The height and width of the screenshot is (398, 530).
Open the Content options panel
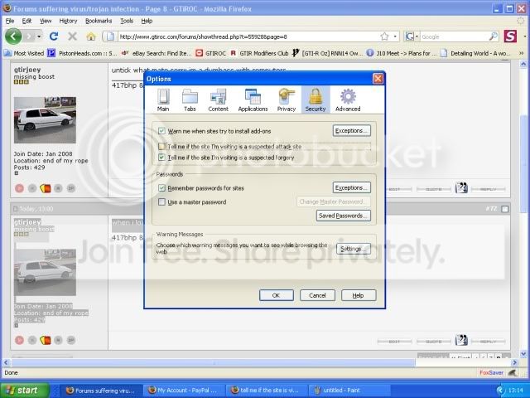point(219,99)
